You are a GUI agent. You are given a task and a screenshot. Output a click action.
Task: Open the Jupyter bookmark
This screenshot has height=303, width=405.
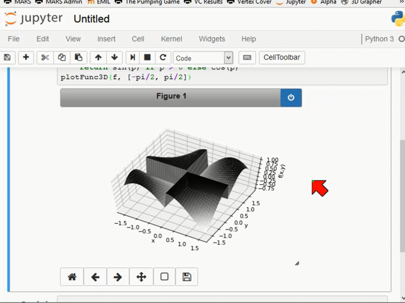click(x=290, y=2)
